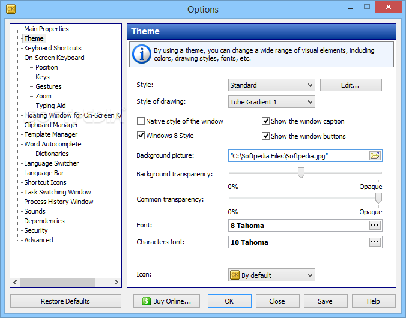Open Clipboard Manager settings

pyautogui.click(x=51, y=125)
